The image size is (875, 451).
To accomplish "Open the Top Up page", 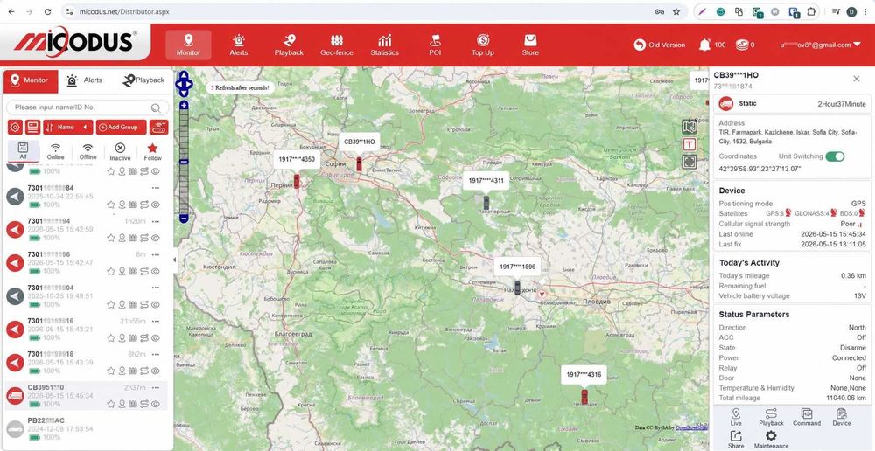I will click(x=483, y=45).
